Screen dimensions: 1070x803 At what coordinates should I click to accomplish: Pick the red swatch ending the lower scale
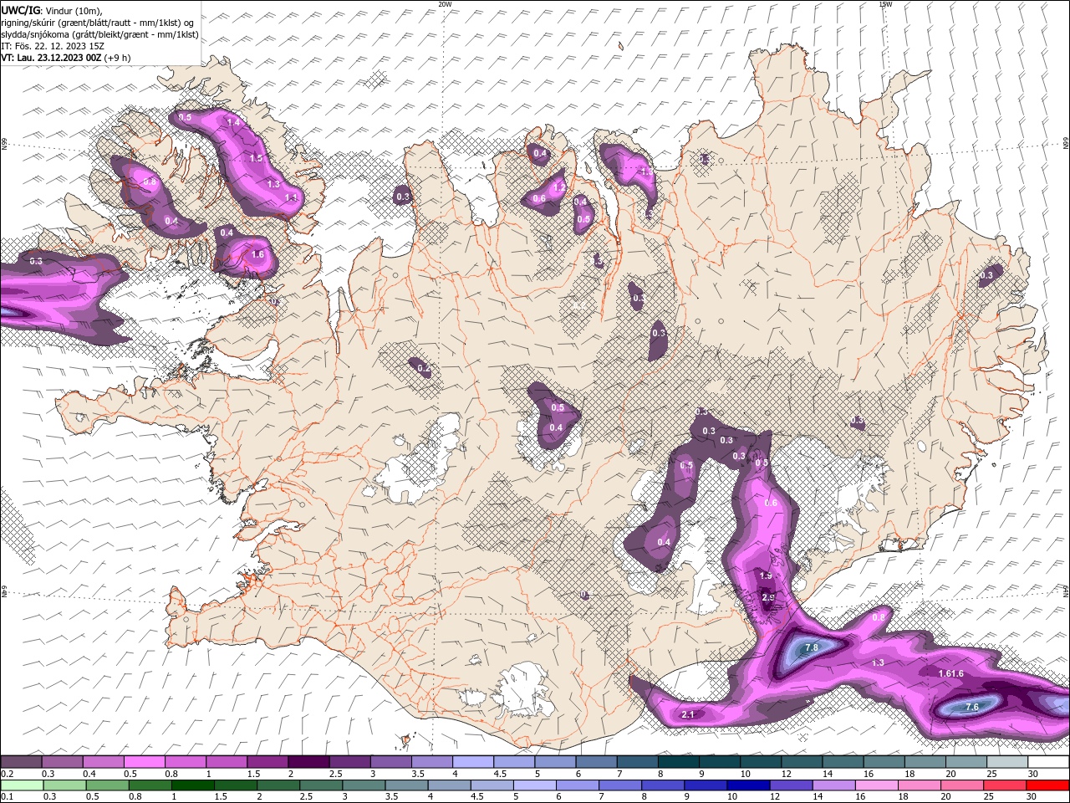coord(1047,785)
